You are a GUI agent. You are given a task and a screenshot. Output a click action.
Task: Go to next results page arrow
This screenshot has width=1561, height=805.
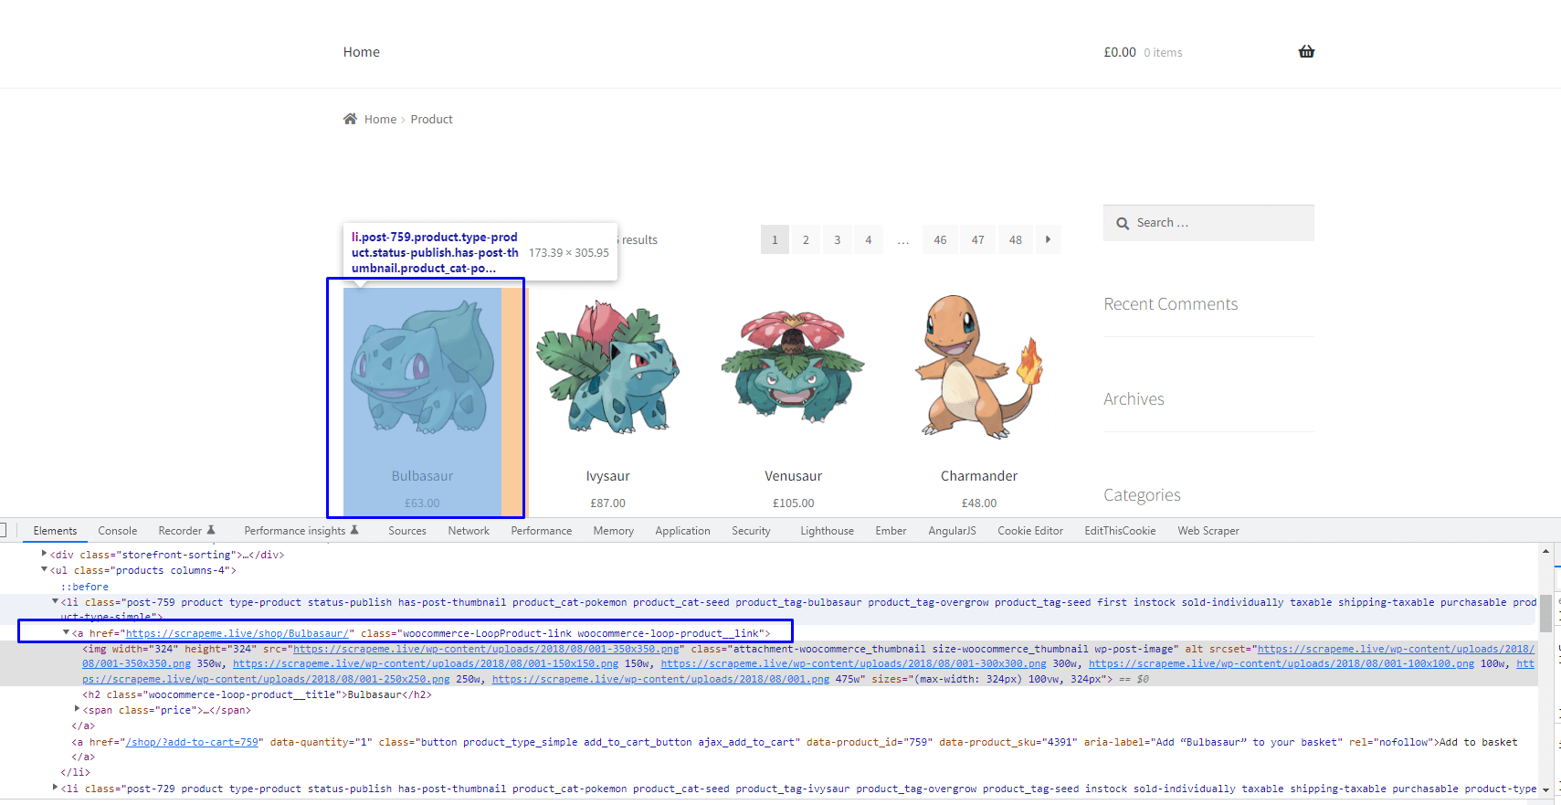(x=1048, y=239)
